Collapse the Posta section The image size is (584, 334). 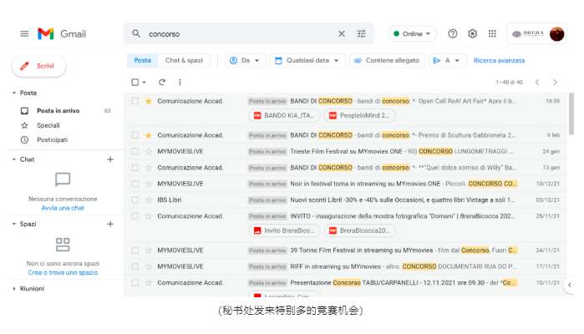(x=14, y=93)
